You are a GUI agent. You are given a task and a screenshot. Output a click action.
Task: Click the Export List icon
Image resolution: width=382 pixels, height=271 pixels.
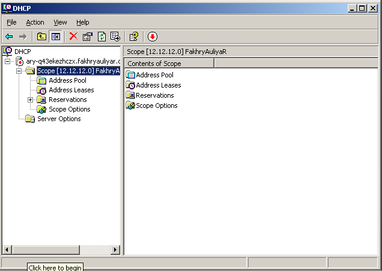click(x=115, y=37)
